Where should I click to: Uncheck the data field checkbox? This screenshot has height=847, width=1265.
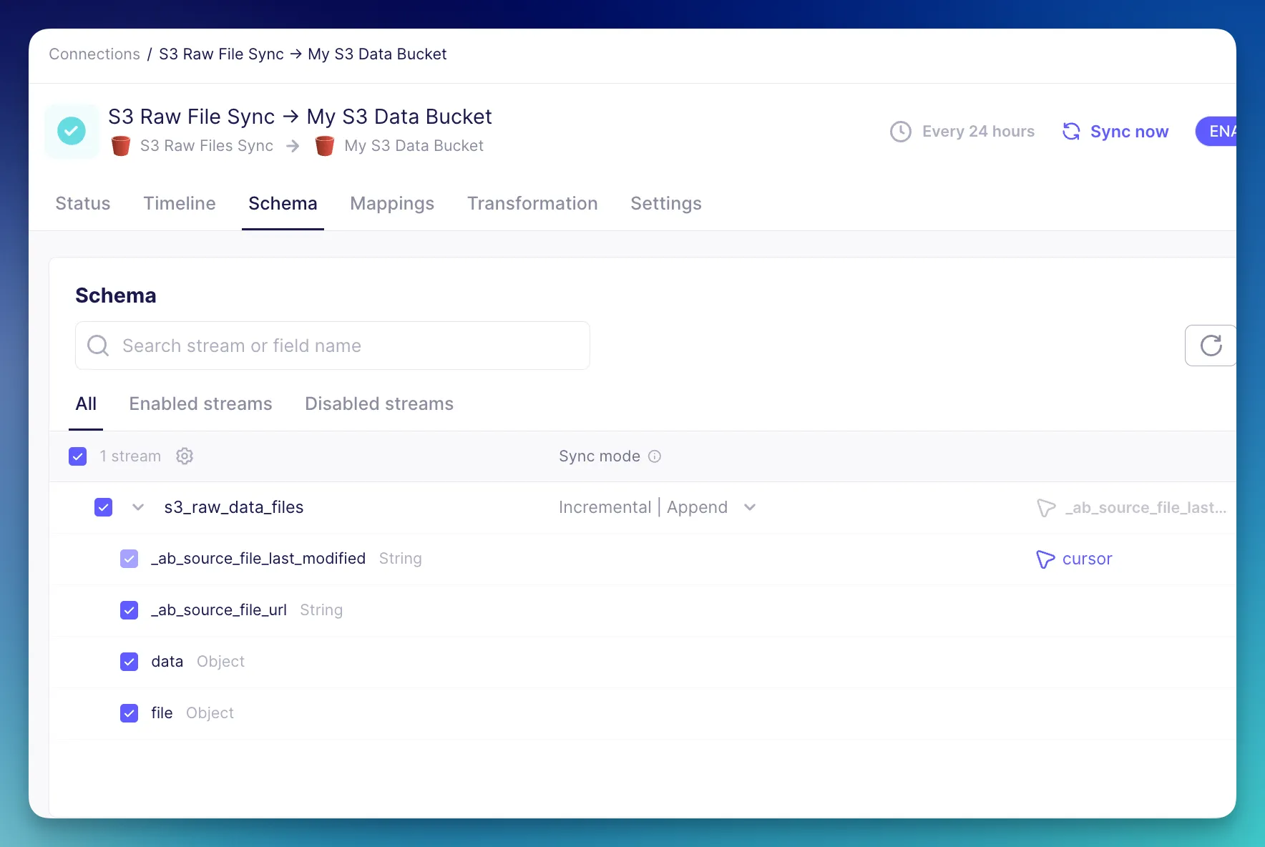pos(130,662)
